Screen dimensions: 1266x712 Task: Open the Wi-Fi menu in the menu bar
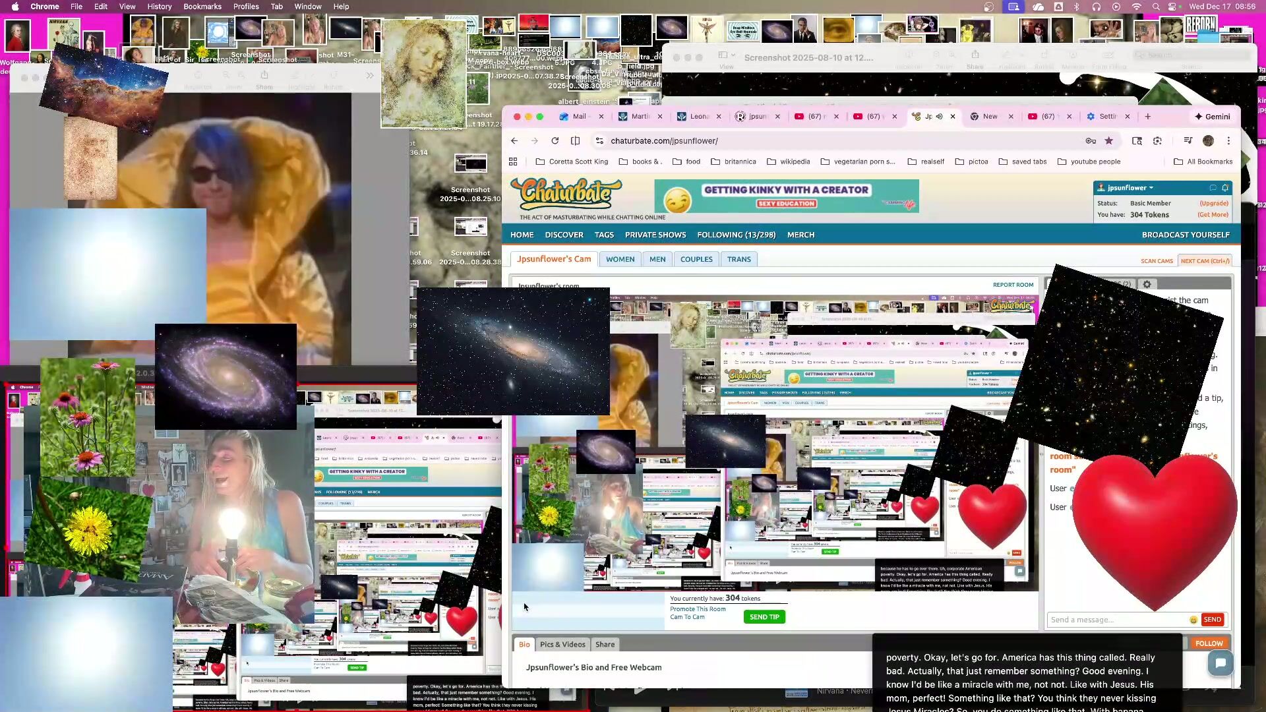coord(1136,7)
